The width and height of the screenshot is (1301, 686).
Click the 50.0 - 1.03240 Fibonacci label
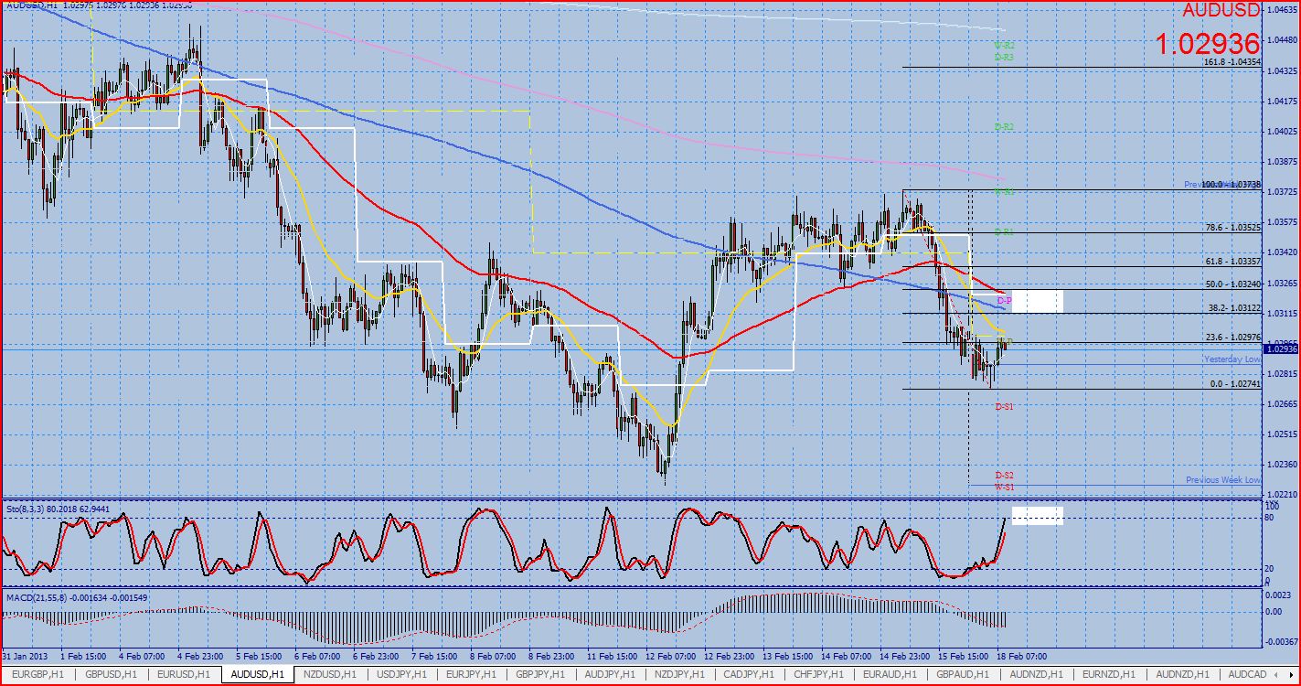coord(1233,285)
